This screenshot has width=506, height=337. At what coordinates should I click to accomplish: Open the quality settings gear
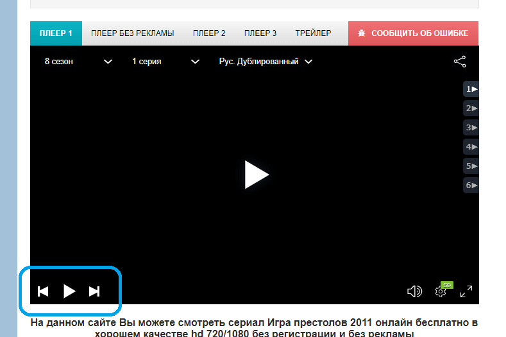[x=441, y=291]
